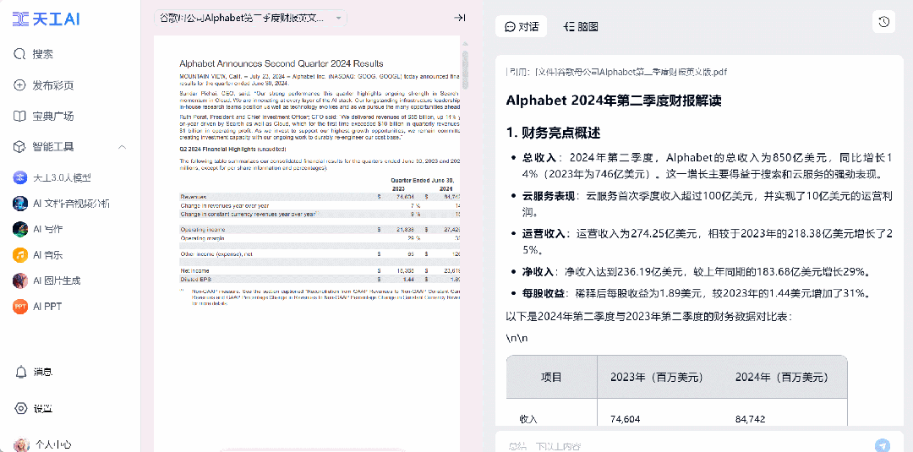
Task: Open 发布彩页 from the sidebar
Action: [x=52, y=85]
